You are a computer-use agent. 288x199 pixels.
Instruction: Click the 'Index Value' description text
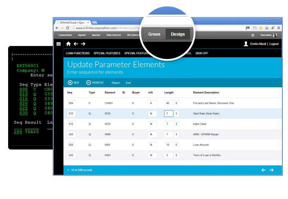tap(200, 124)
